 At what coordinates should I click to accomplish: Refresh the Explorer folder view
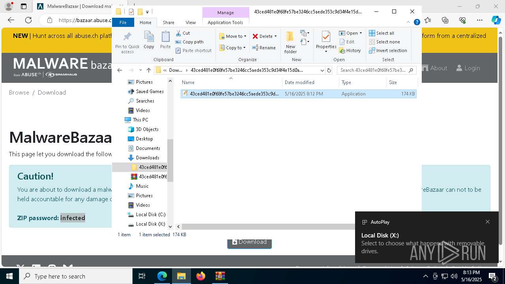tap(329, 70)
